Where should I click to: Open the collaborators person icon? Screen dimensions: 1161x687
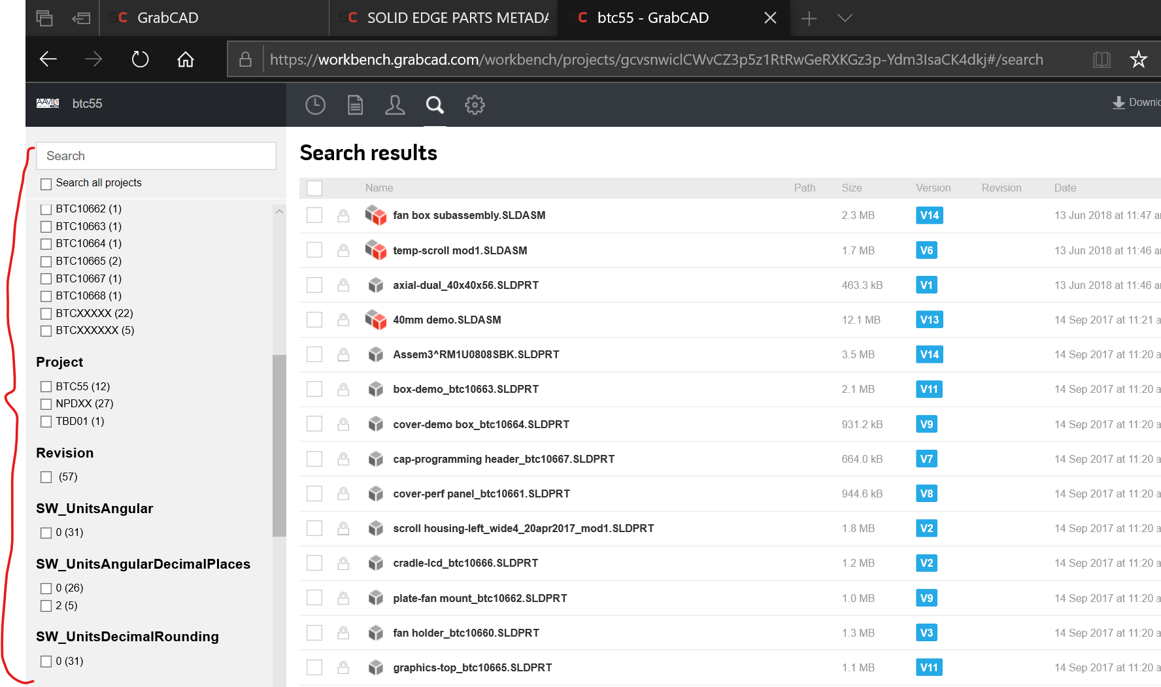[395, 105]
